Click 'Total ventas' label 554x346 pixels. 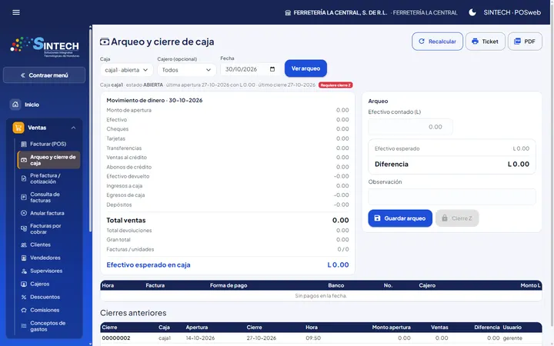[126, 221]
